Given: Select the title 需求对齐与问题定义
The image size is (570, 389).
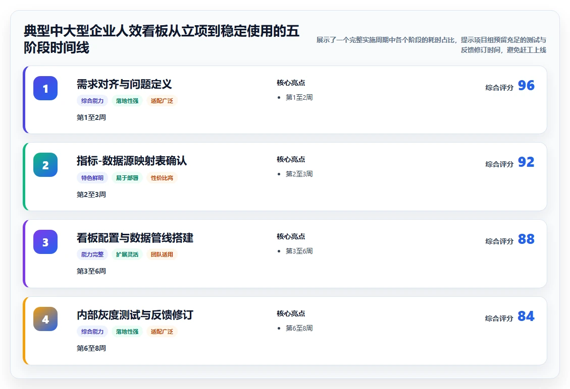Looking at the screenshot, I should (124, 84).
